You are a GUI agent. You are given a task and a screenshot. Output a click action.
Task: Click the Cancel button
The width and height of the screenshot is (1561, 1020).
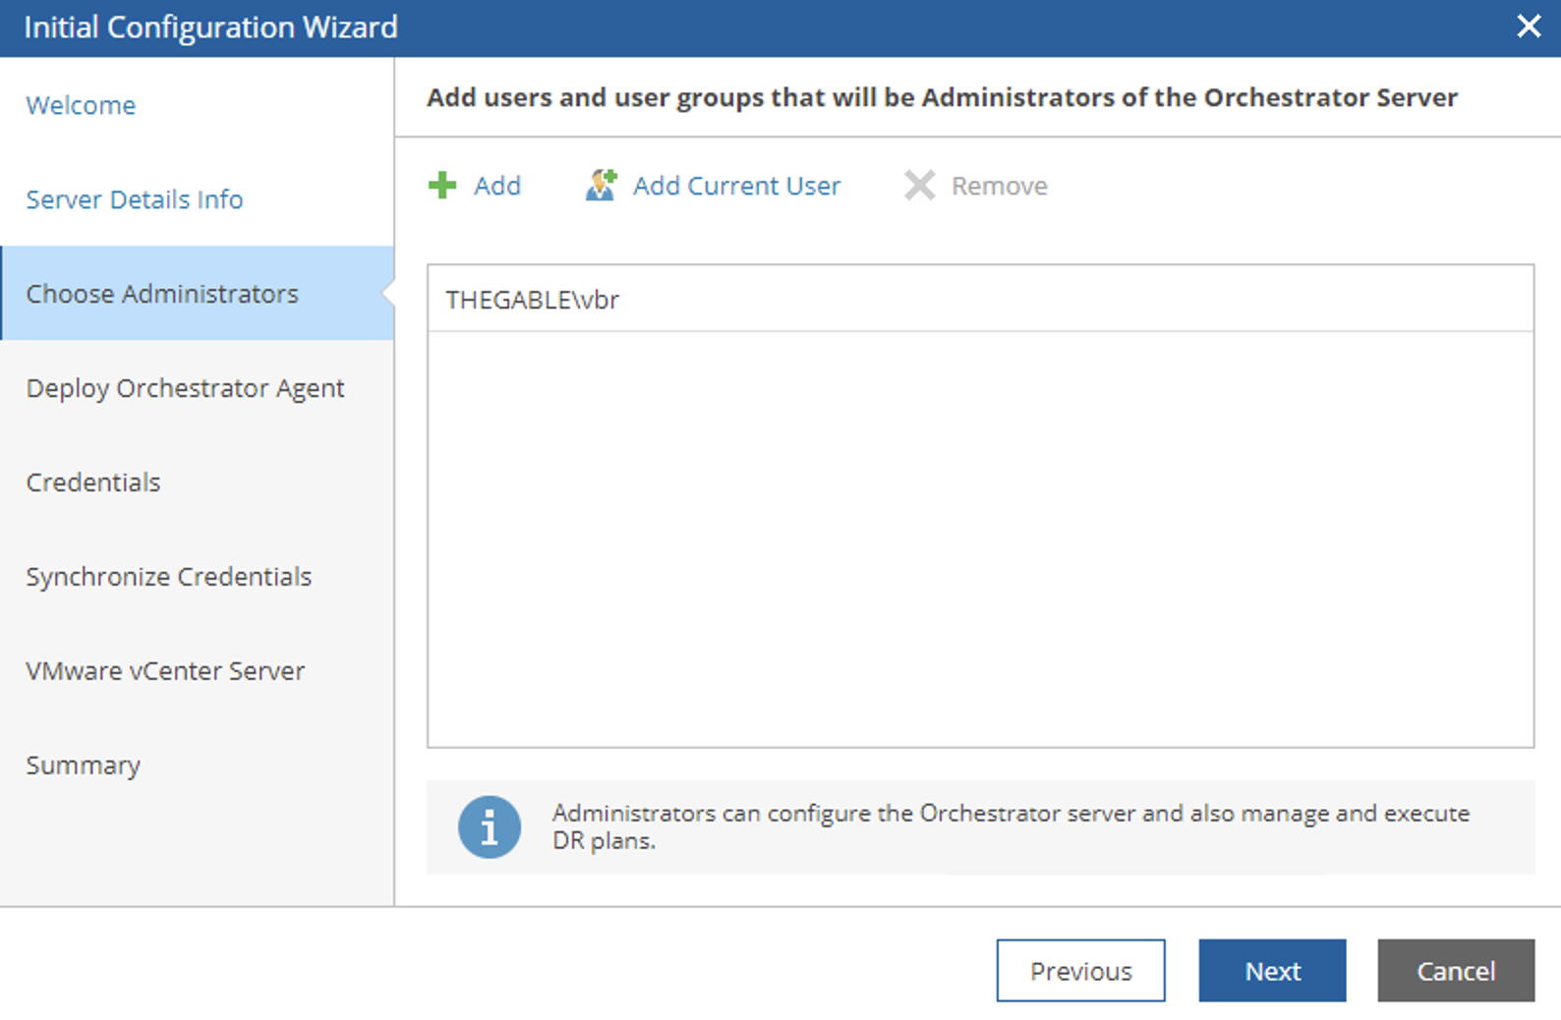click(x=1456, y=970)
